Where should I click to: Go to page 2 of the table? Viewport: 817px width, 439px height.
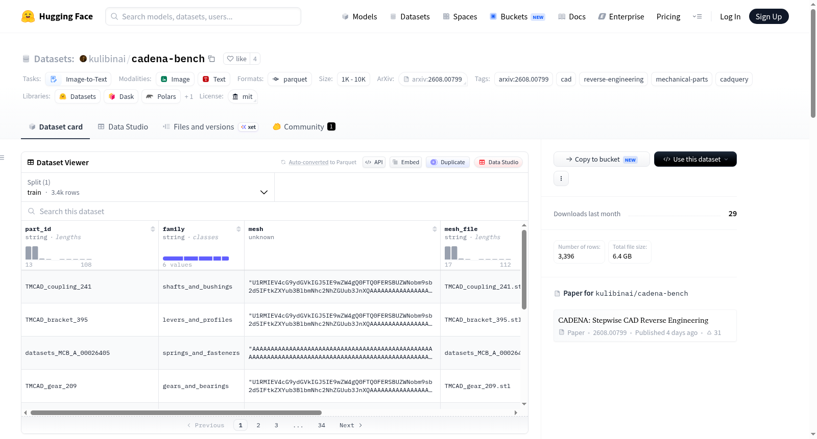258,425
